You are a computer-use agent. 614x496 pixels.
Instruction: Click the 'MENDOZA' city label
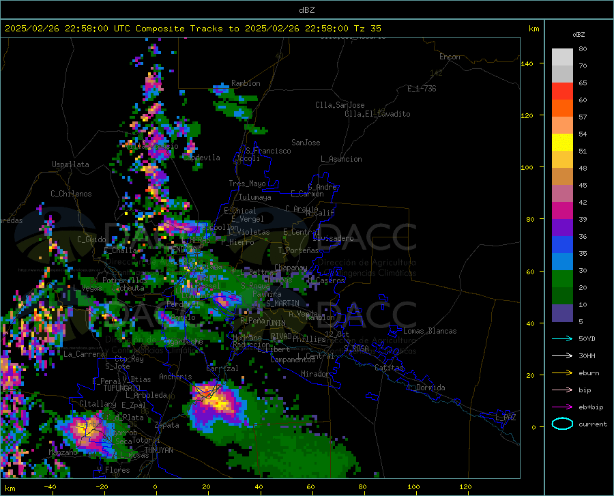click(182, 250)
